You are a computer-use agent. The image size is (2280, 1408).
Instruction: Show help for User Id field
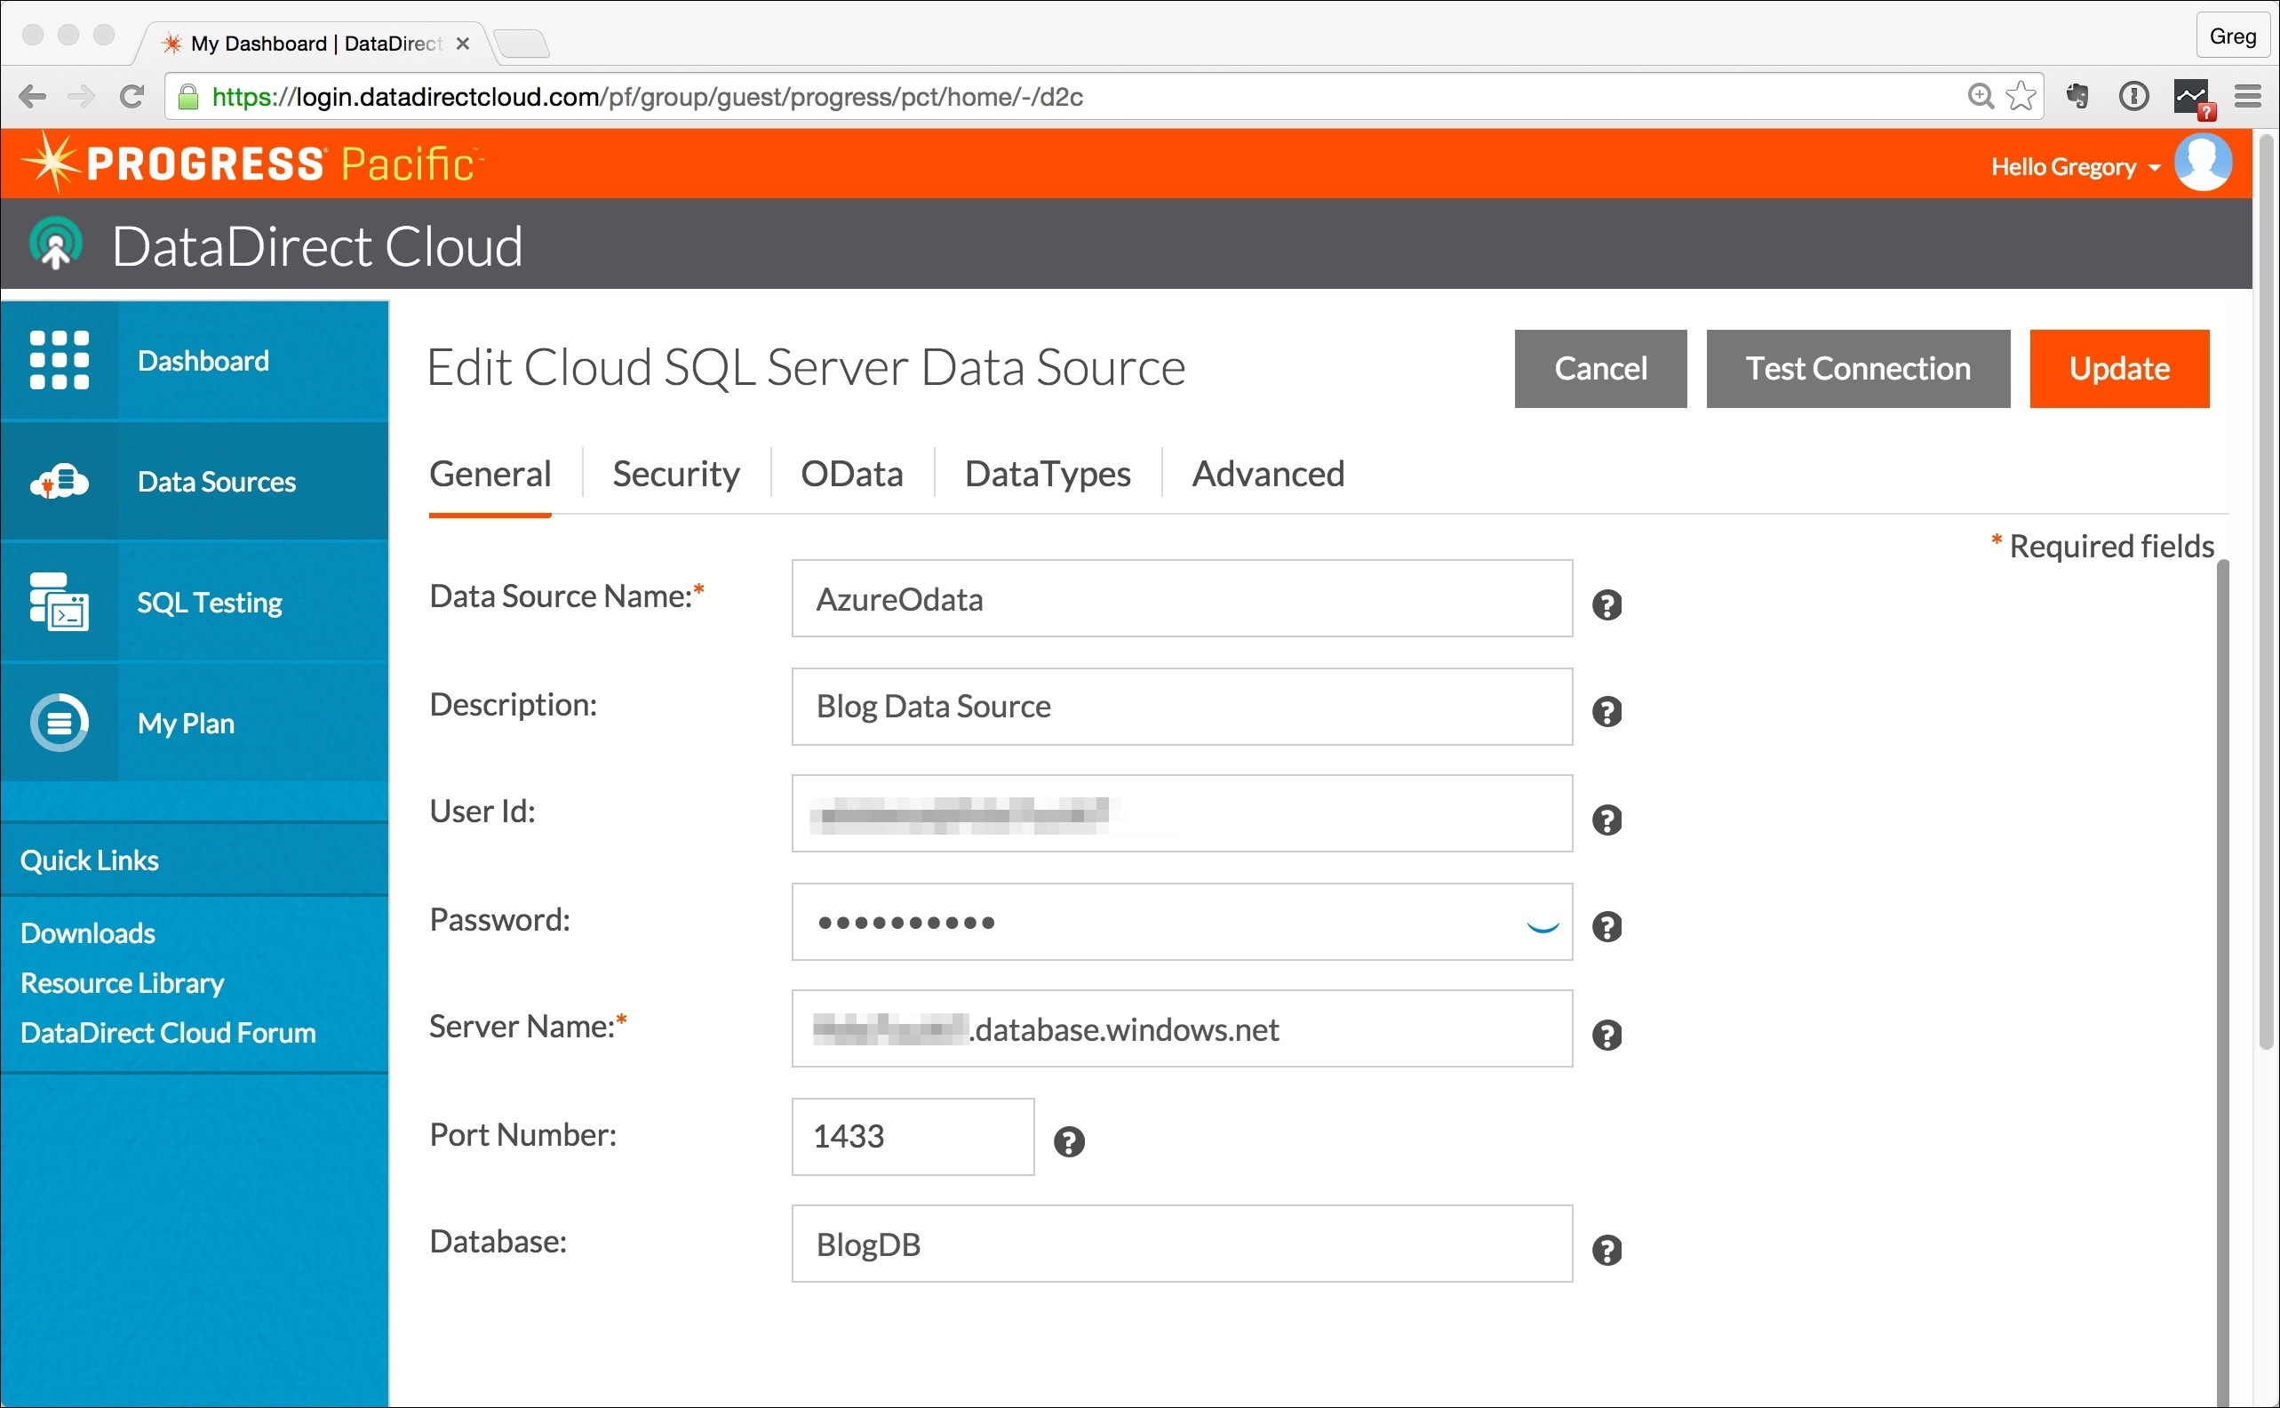coord(1607,820)
